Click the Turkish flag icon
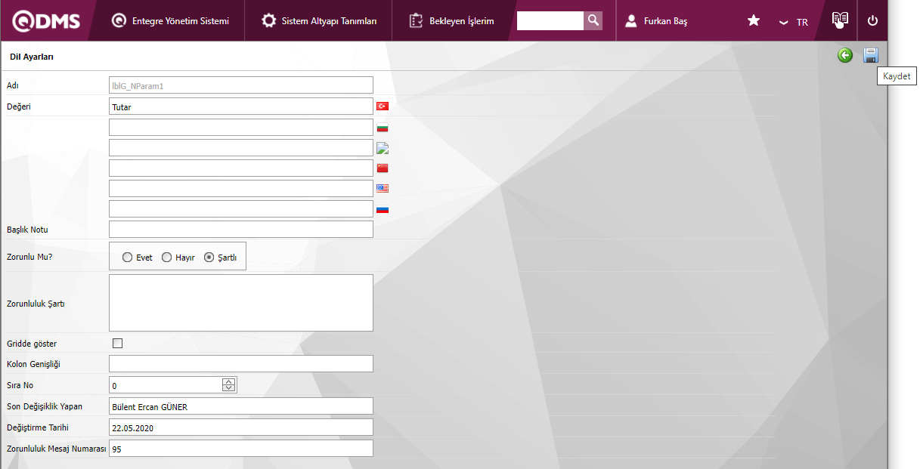The height and width of the screenshot is (469, 920). pyautogui.click(x=383, y=106)
